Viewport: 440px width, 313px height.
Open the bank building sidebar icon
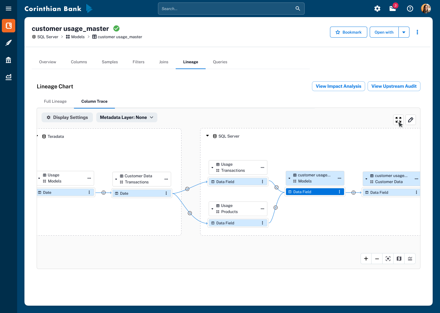click(9, 60)
